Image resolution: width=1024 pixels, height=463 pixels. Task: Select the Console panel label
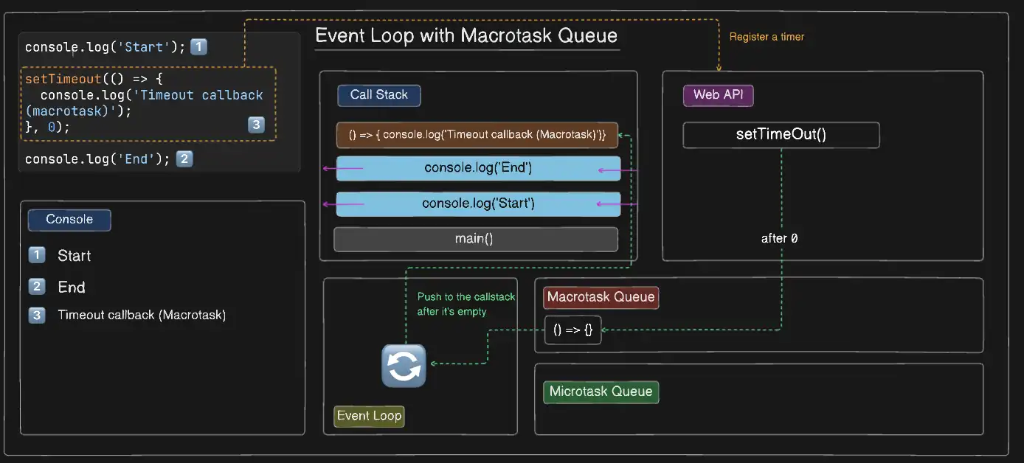[69, 219]
